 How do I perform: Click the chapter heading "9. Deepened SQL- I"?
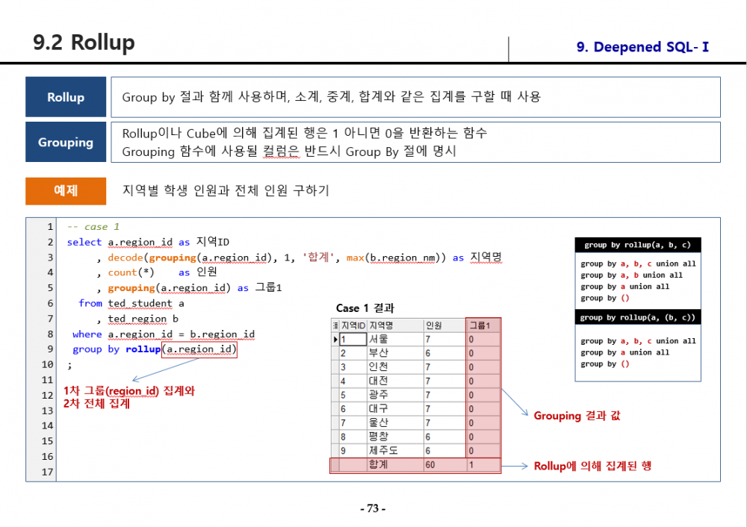(642, 47)
